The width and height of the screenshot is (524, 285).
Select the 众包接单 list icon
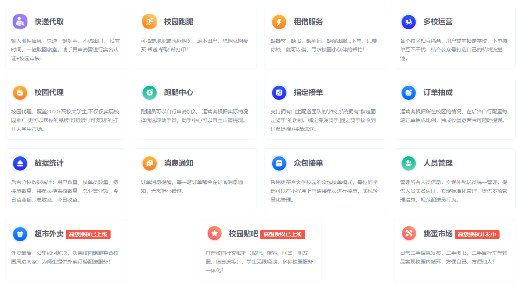(279, 163)
